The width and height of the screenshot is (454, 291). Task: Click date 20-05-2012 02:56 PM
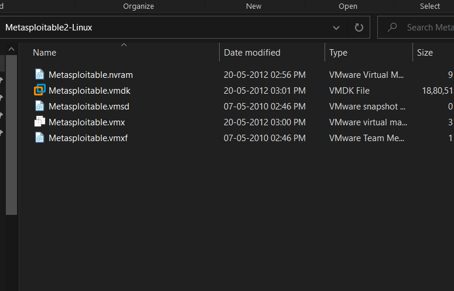click(265, 75)
